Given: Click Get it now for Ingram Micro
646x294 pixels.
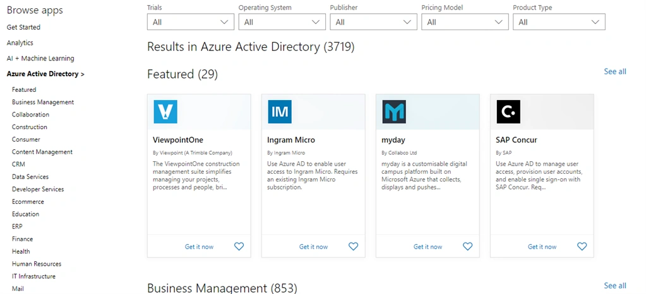Looking at the screenshot, I should coord(313,247).
